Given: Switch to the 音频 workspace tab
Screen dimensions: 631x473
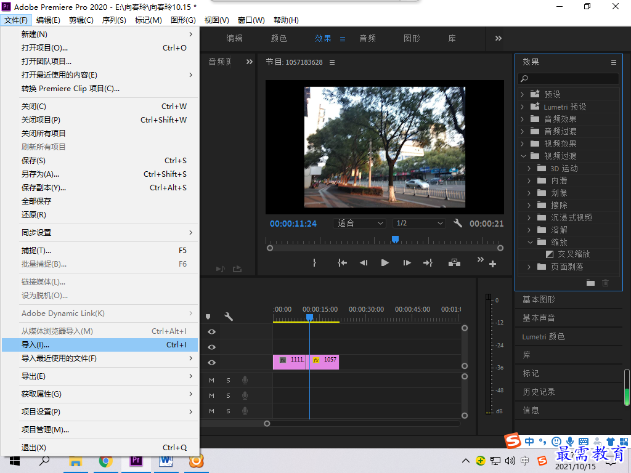Looking at the screenshot, I should (367, 39).
